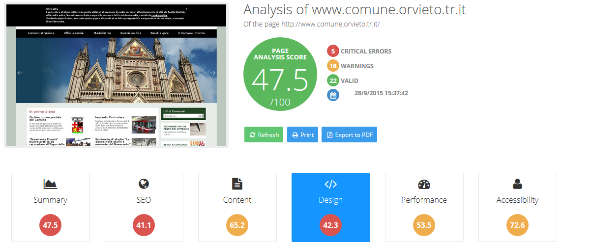Image resolution: width=591 pixels, height=242 pixels.
Task: Click the Design code brackets icon
Action: (x=330, y=185)
